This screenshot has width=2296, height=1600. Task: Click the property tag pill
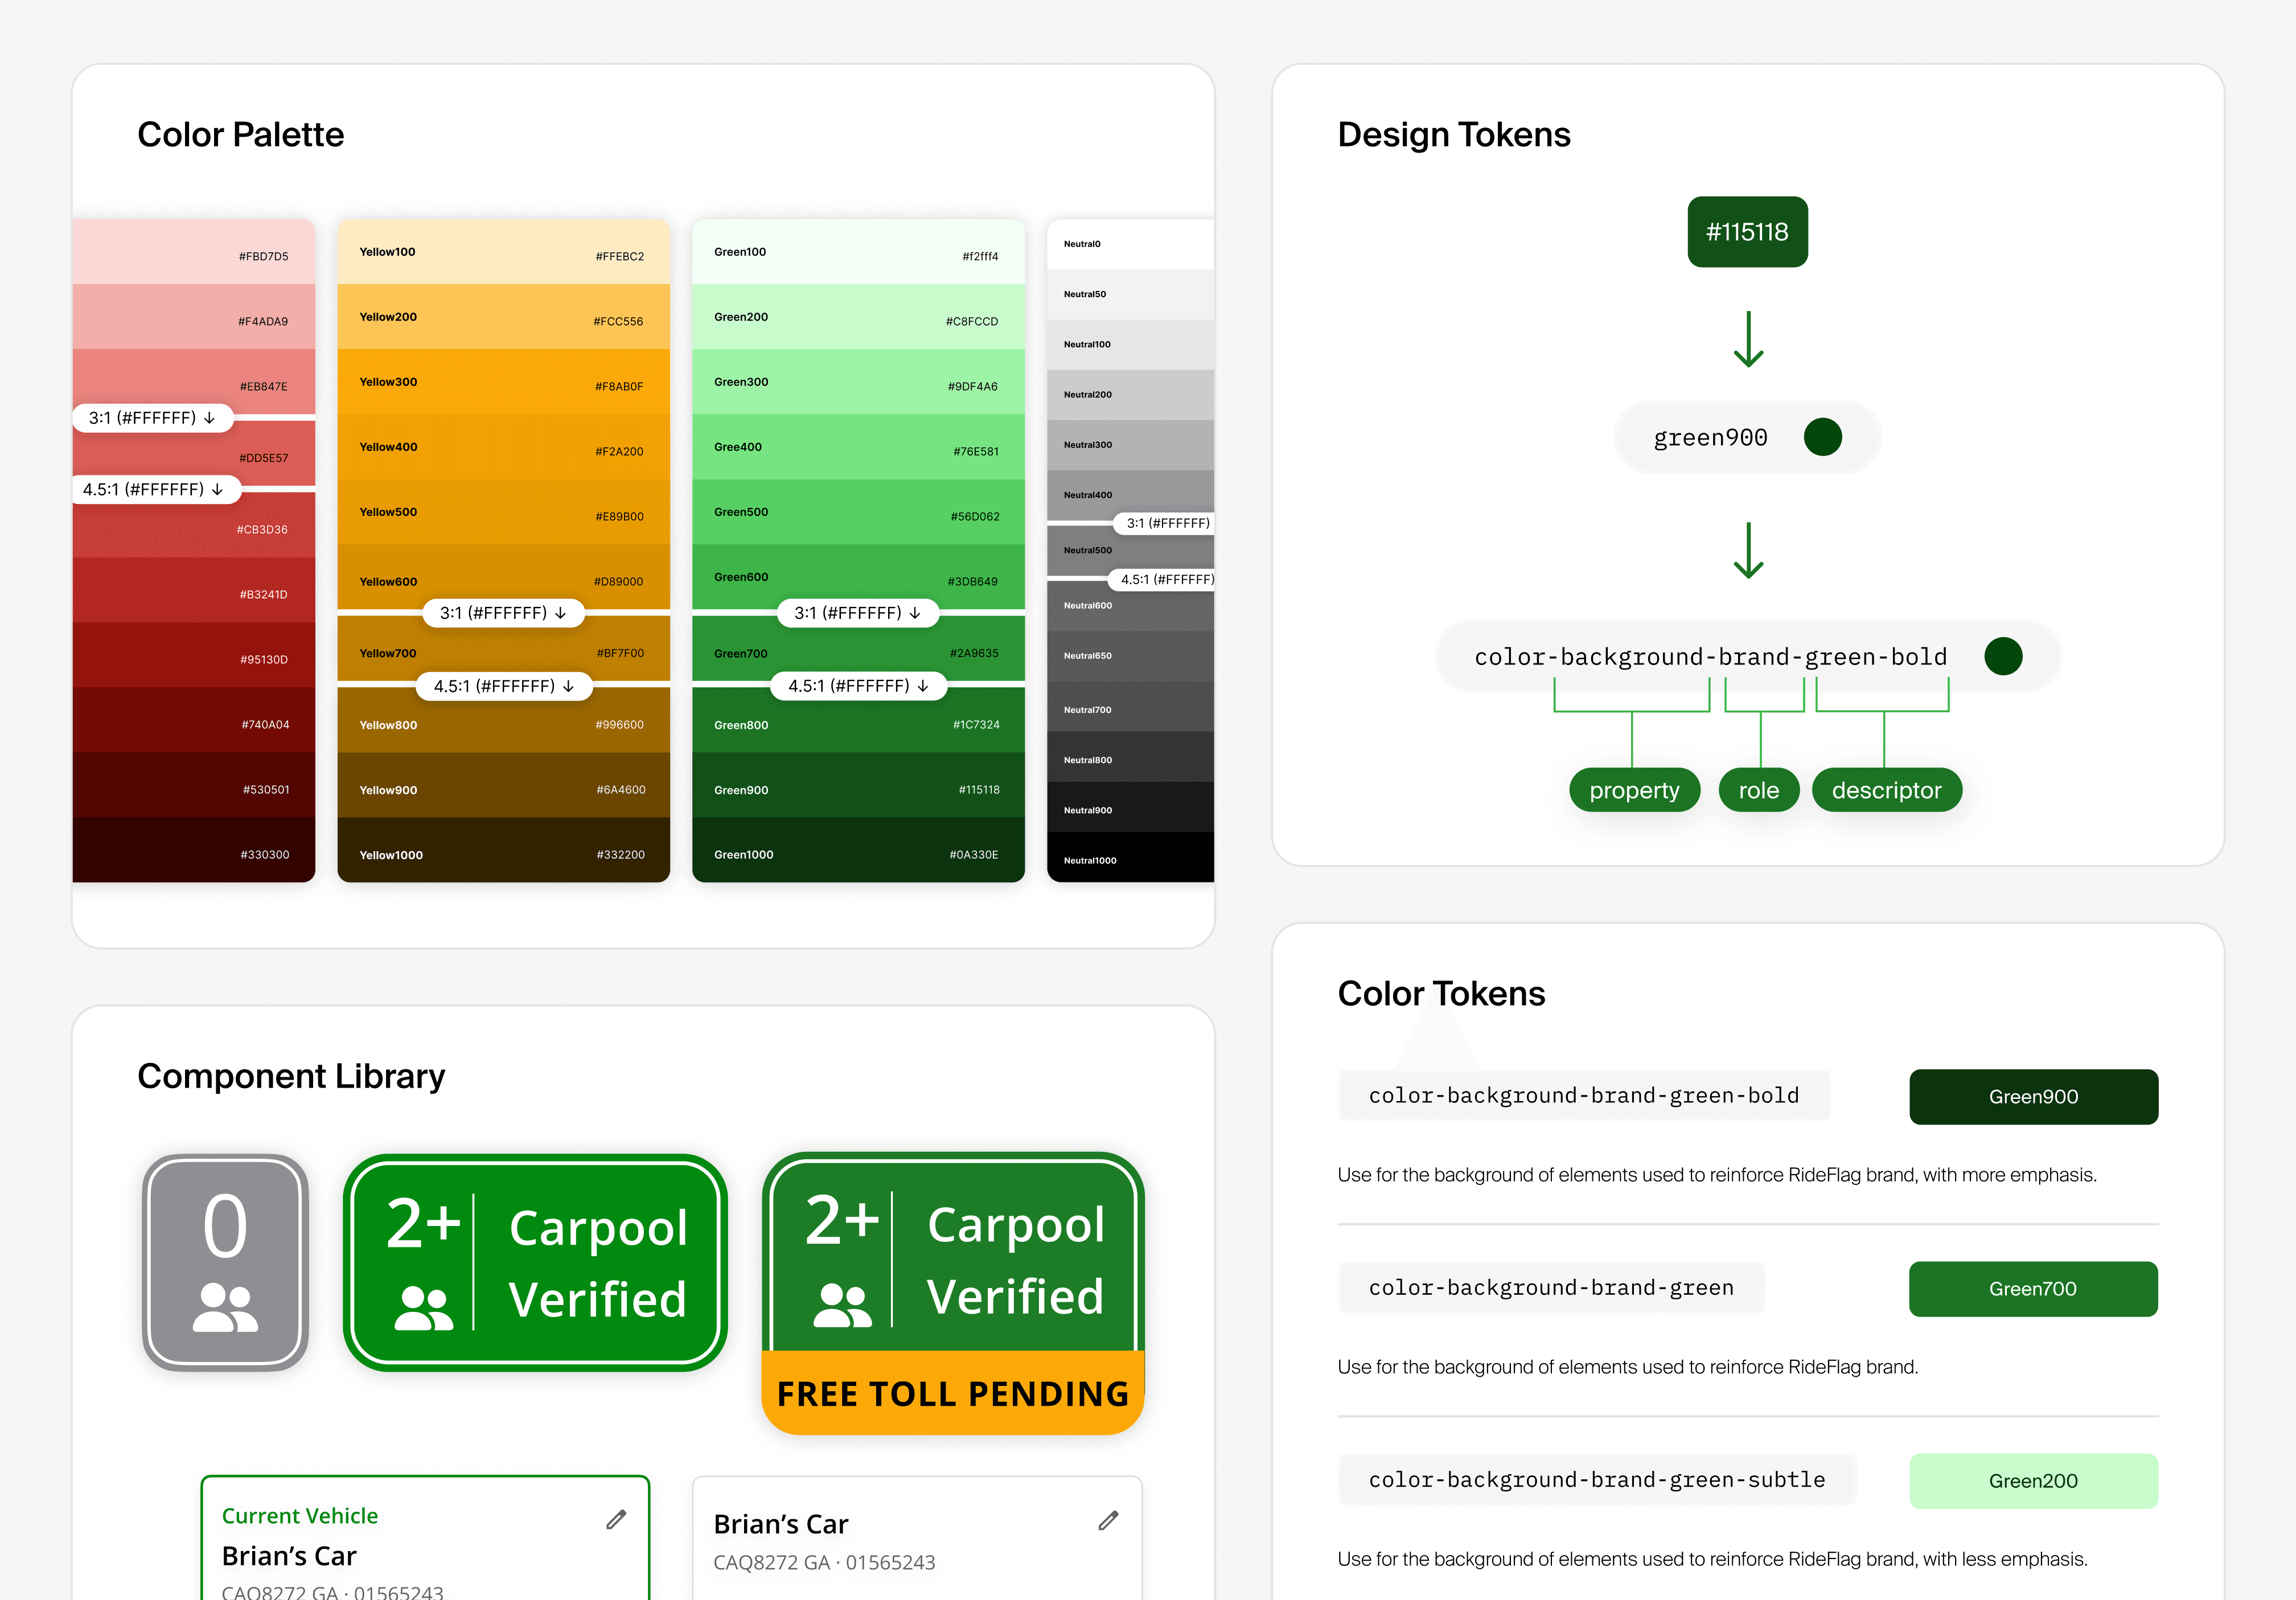(x=1634, y=790)
